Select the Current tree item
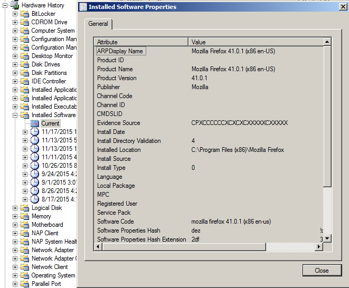 coord(50,123)
